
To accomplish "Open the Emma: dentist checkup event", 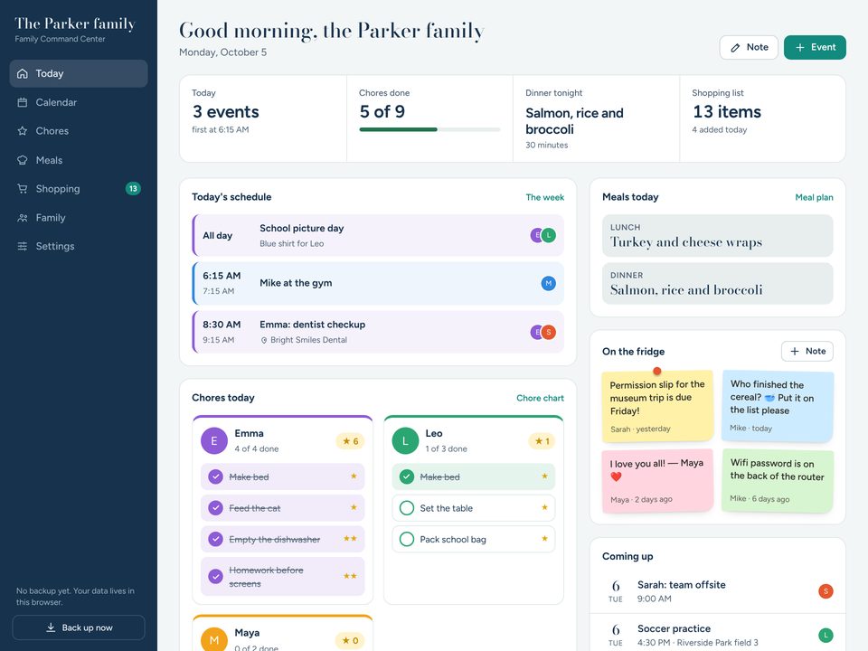I will coord(378,332).
